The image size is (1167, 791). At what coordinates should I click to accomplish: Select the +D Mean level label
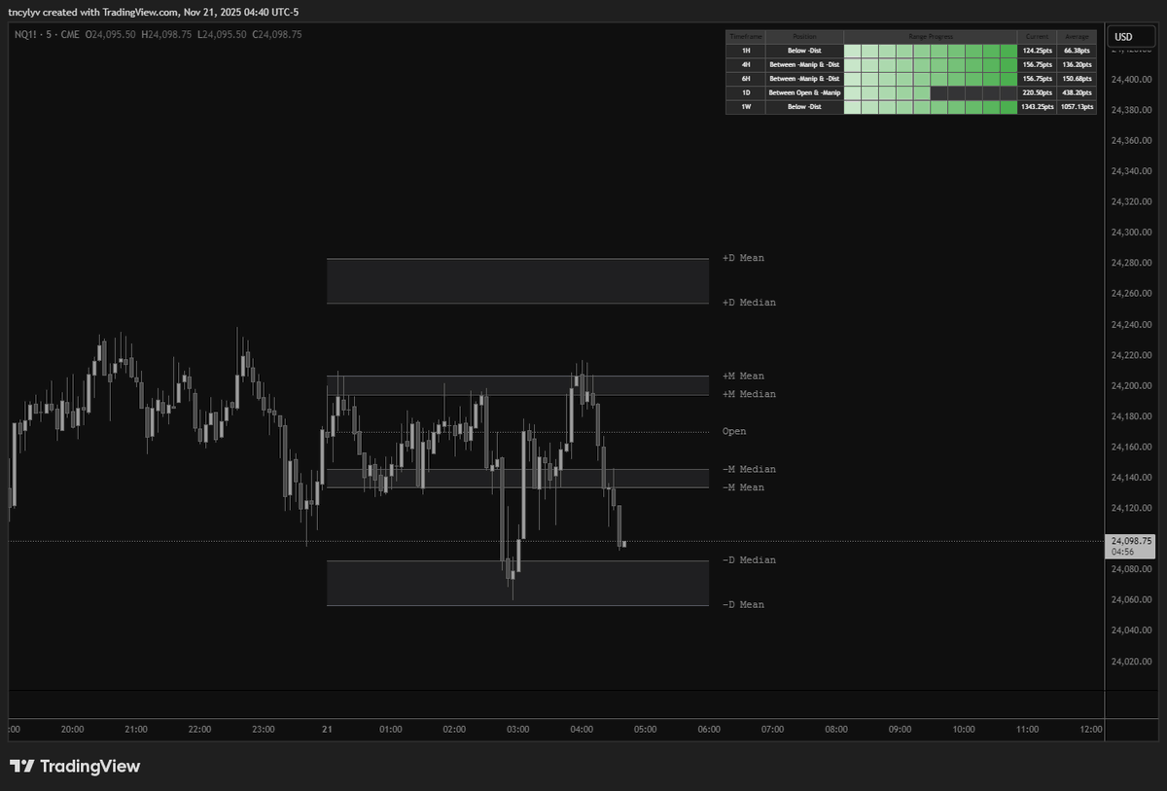pyautogui.click(x=743, y=259)
